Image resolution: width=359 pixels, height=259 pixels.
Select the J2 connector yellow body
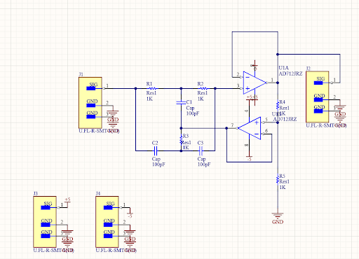pyautogui.click(x=318, y=97)
